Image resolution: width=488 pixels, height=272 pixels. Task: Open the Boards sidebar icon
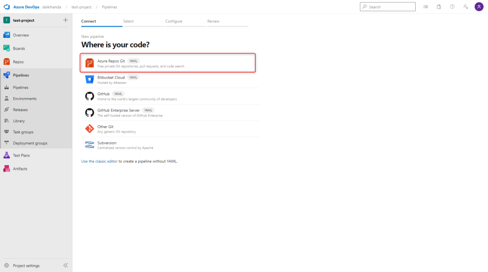7,48
